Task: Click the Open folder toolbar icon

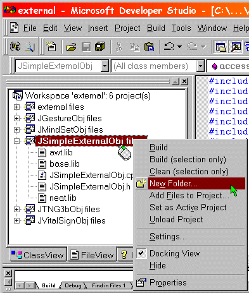Action: [x=71, y=47]
